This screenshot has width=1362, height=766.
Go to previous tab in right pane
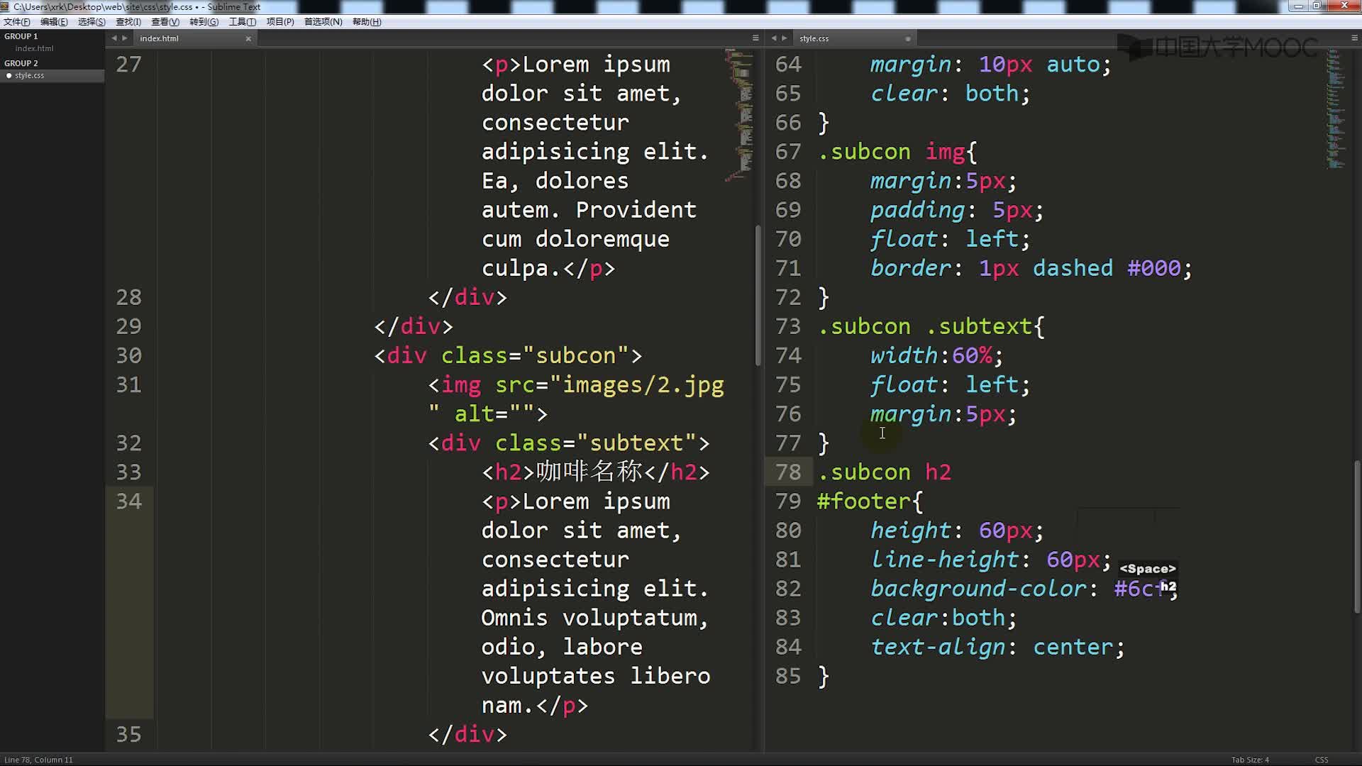tap(773, 38)
